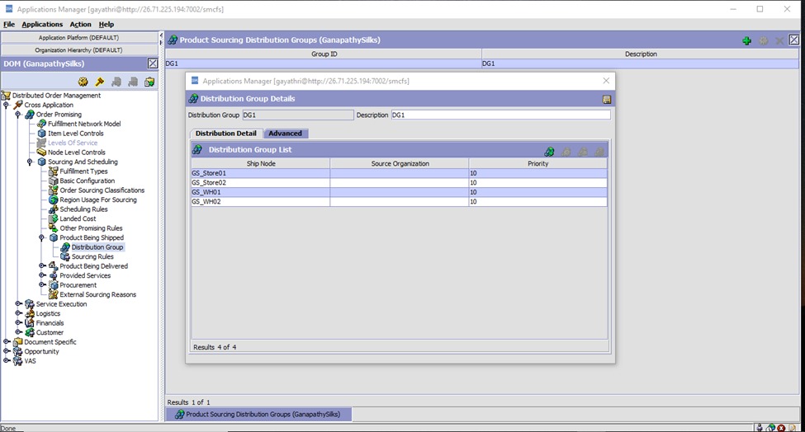
Task: Expand the Service Execution tree node
Action: [18, 304]
